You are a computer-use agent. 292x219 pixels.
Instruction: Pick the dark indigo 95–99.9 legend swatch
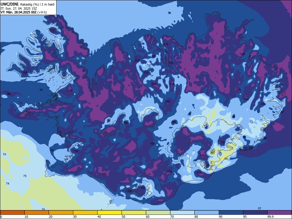pos(255,213)
